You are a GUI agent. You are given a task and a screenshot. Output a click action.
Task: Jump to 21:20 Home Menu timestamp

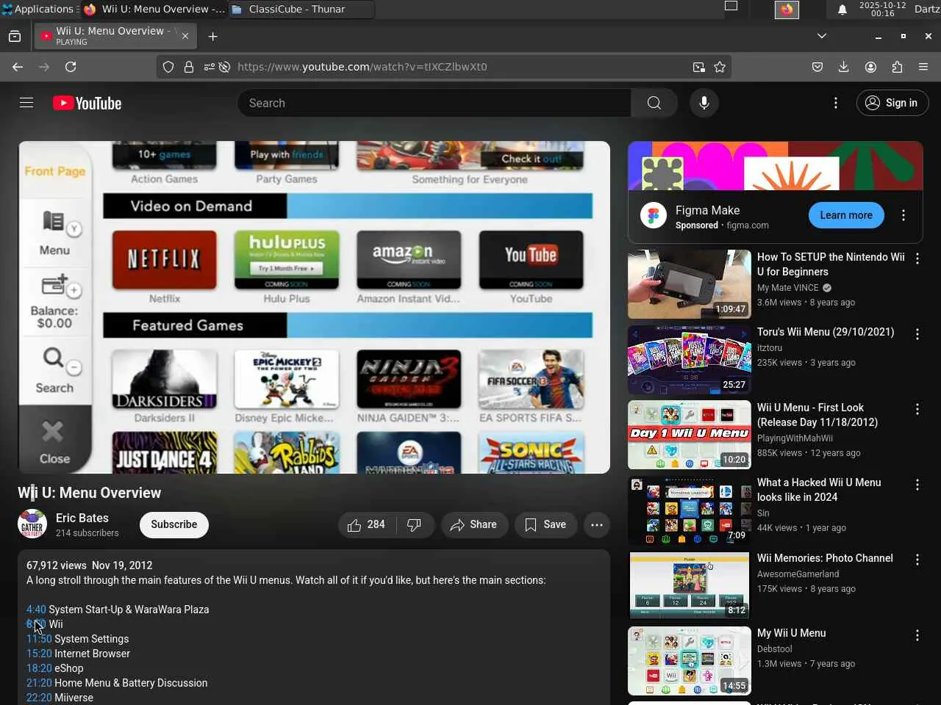pyautogui.click(x=39, y=683)
